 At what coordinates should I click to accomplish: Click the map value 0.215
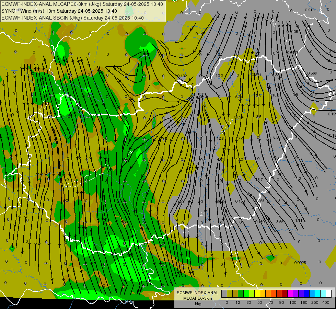coord(310,10)
